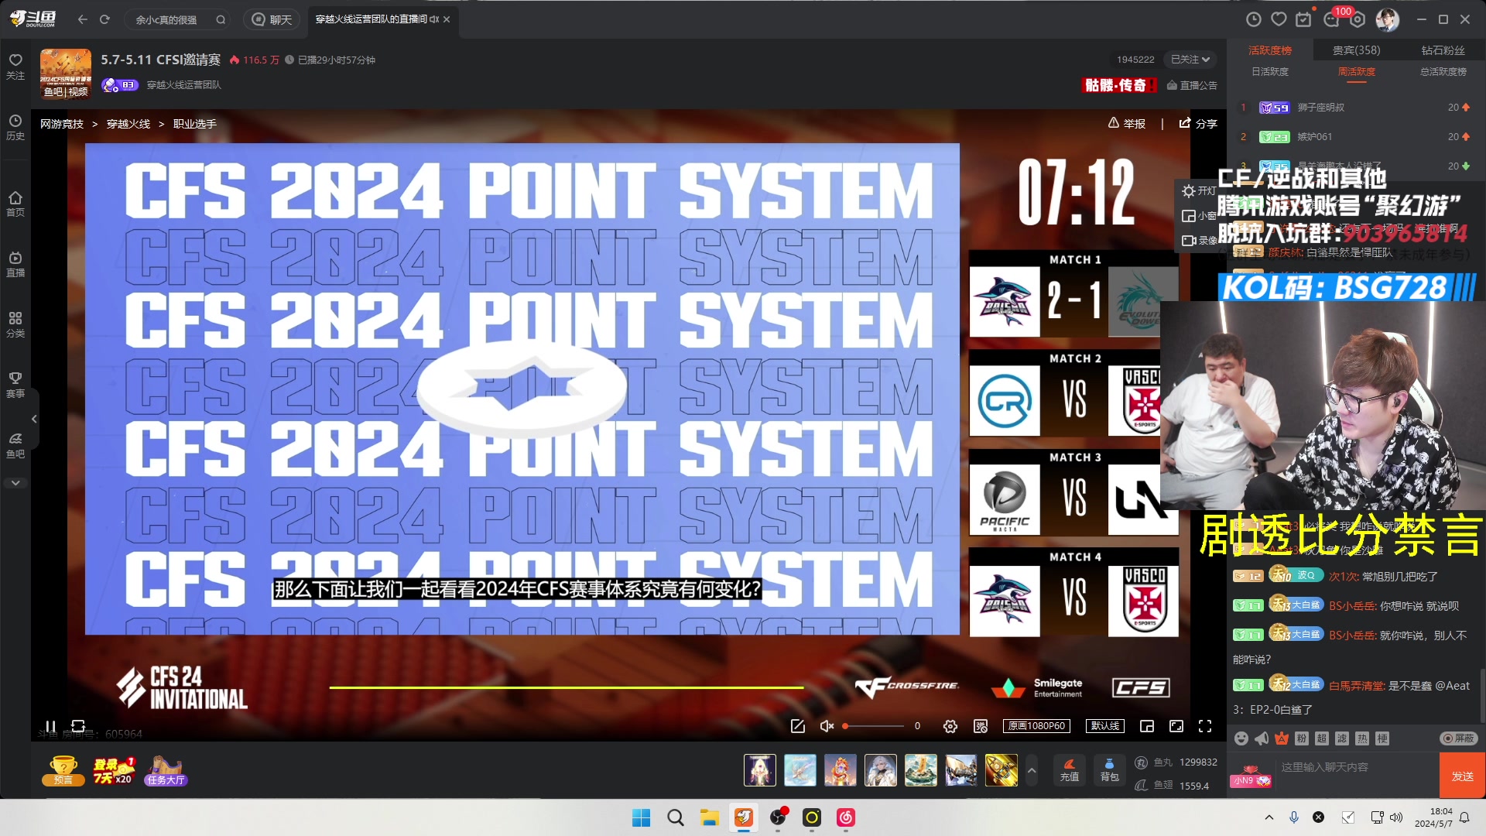Open 背包 backpack button
Screen dimensions: 1486x836
(x=1109, y=770)
